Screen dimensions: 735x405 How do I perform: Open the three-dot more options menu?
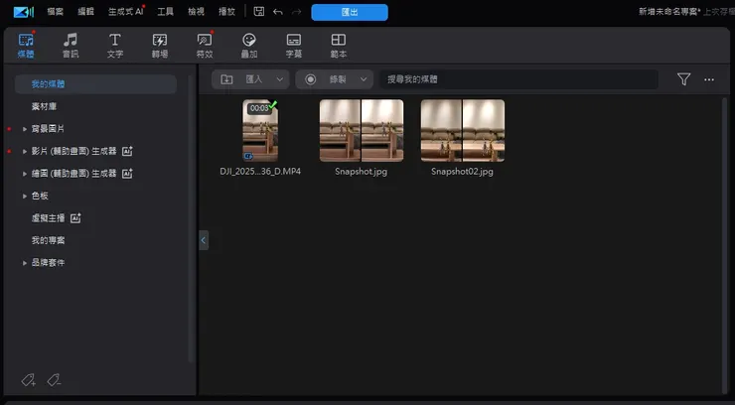point(709,79)
